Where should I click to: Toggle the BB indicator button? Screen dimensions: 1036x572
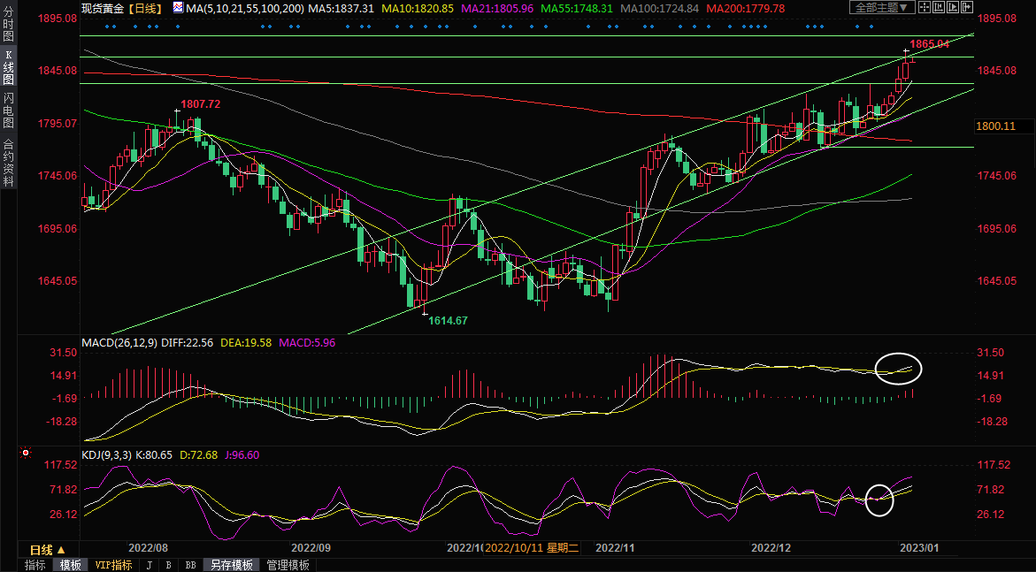[191, 565]
